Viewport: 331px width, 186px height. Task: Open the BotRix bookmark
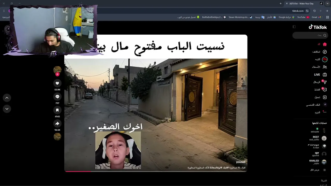[x=214, y=17]
